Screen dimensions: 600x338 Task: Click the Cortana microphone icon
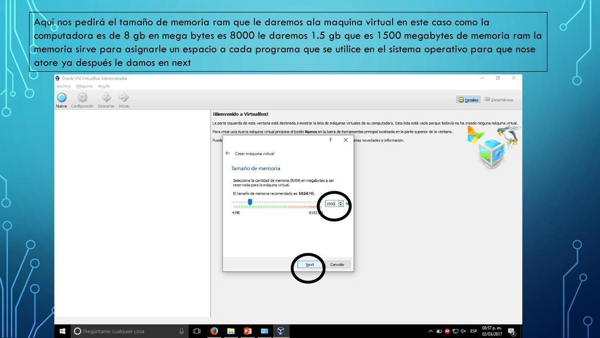(182, 331)
